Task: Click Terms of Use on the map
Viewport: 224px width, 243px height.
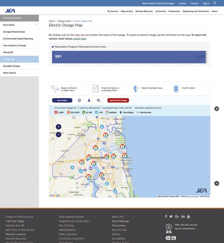Action: click(x=205, y=196)
